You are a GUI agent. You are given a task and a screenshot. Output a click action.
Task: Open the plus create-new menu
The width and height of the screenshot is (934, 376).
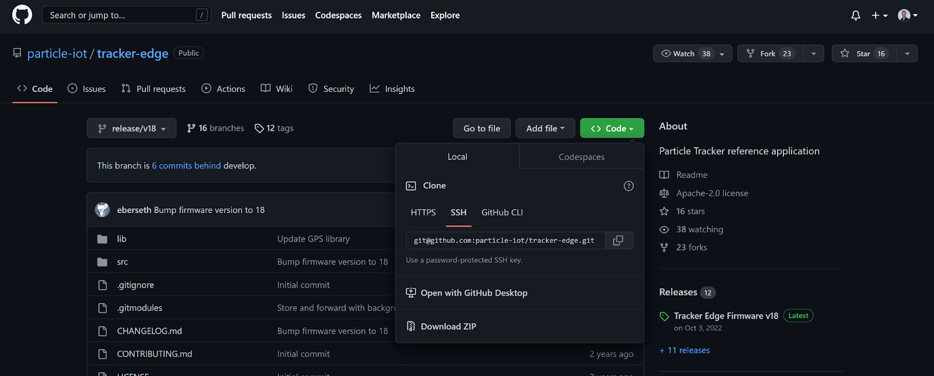[879, 16]
